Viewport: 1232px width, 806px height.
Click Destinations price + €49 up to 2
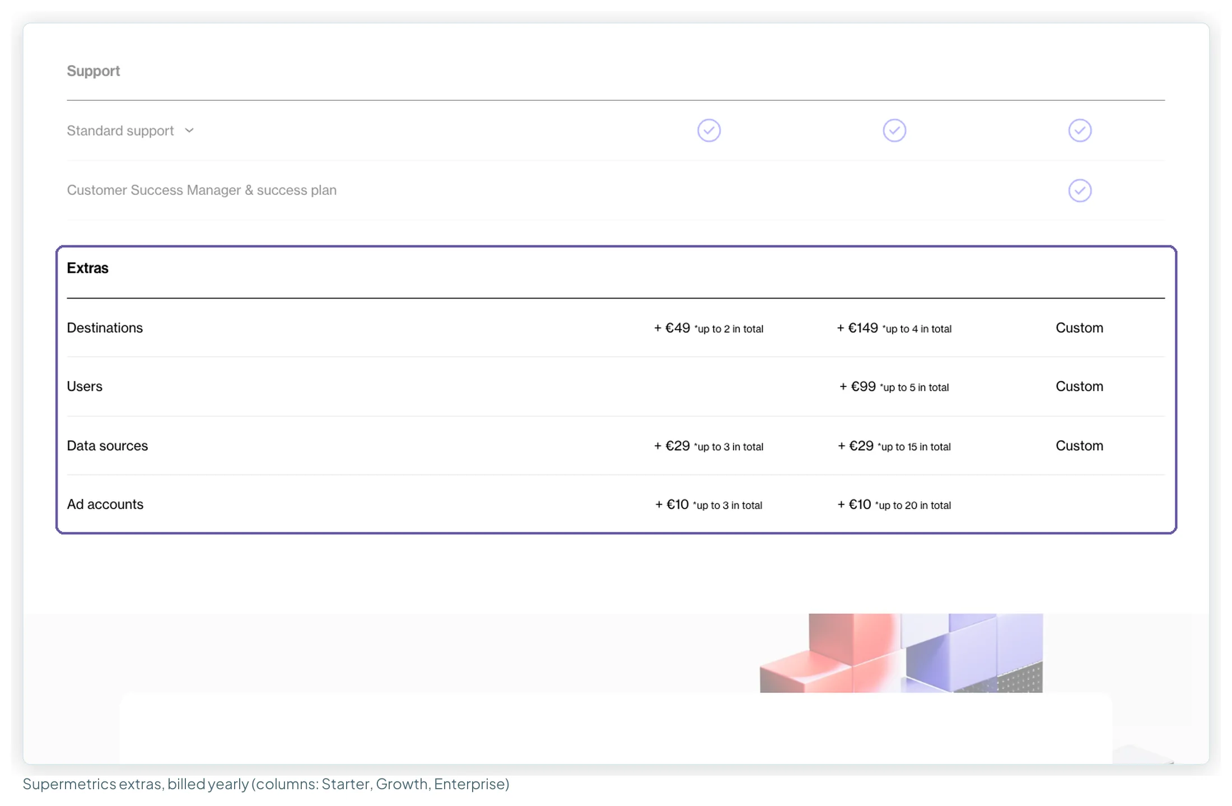tap(708, 328)
